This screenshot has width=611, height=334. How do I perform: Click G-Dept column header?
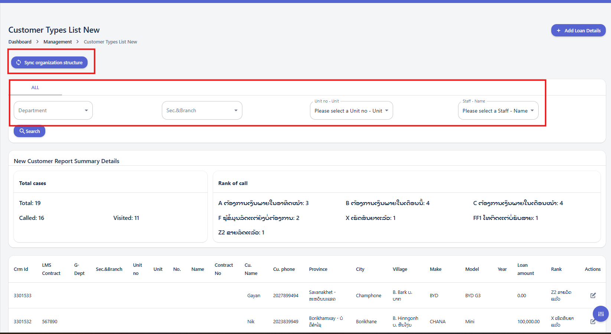pos(79,269)
